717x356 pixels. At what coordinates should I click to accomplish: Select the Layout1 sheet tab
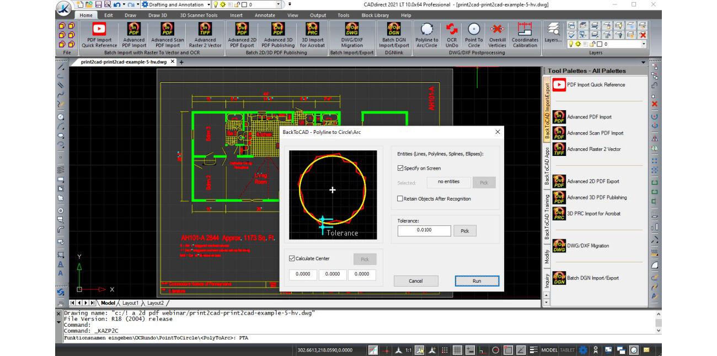pos(130,303)
